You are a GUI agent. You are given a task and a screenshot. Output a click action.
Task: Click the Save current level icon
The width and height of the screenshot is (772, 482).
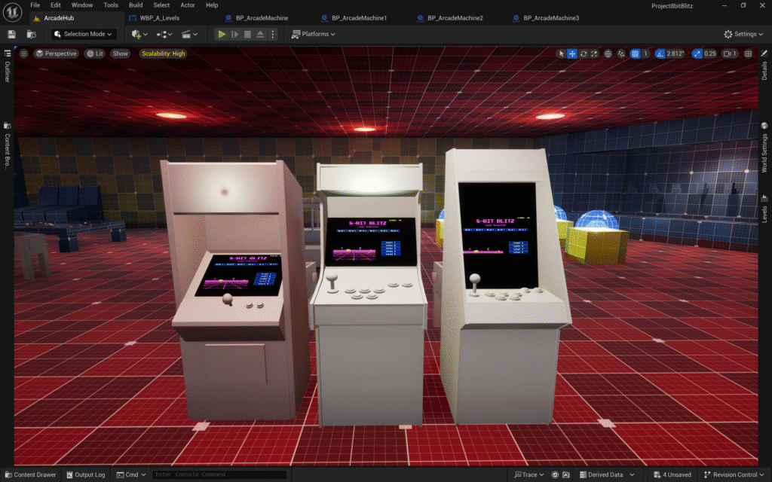pyautogui.click(x=11, y=34)
